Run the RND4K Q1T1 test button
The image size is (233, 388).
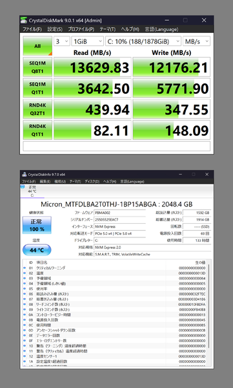click(x=37, y=130)
